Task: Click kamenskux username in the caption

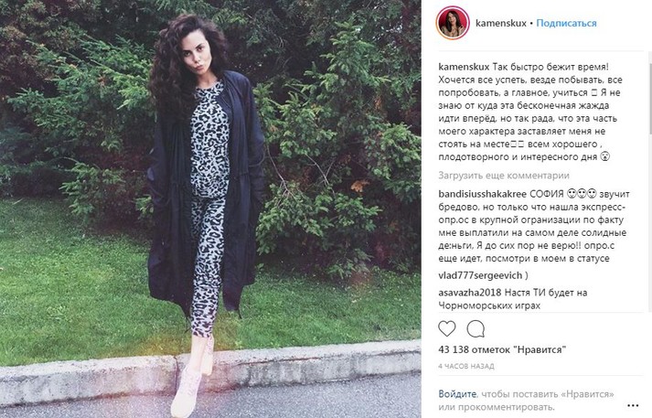Action: tap(464, 67)
